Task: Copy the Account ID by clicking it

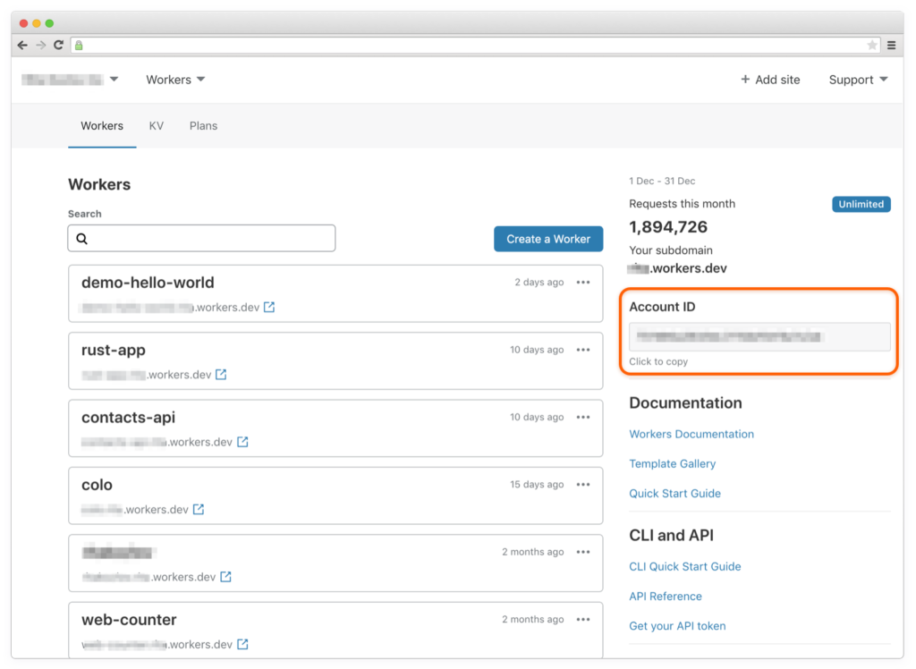Action: click(759, 338)
